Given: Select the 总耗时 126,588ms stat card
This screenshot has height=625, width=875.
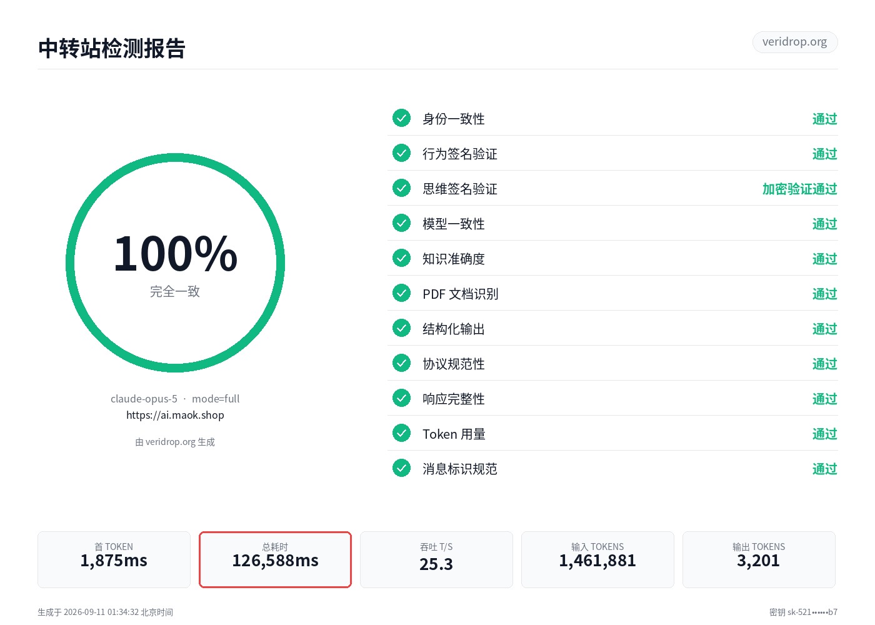Looking at the screenshot, I should click(275, 559).
